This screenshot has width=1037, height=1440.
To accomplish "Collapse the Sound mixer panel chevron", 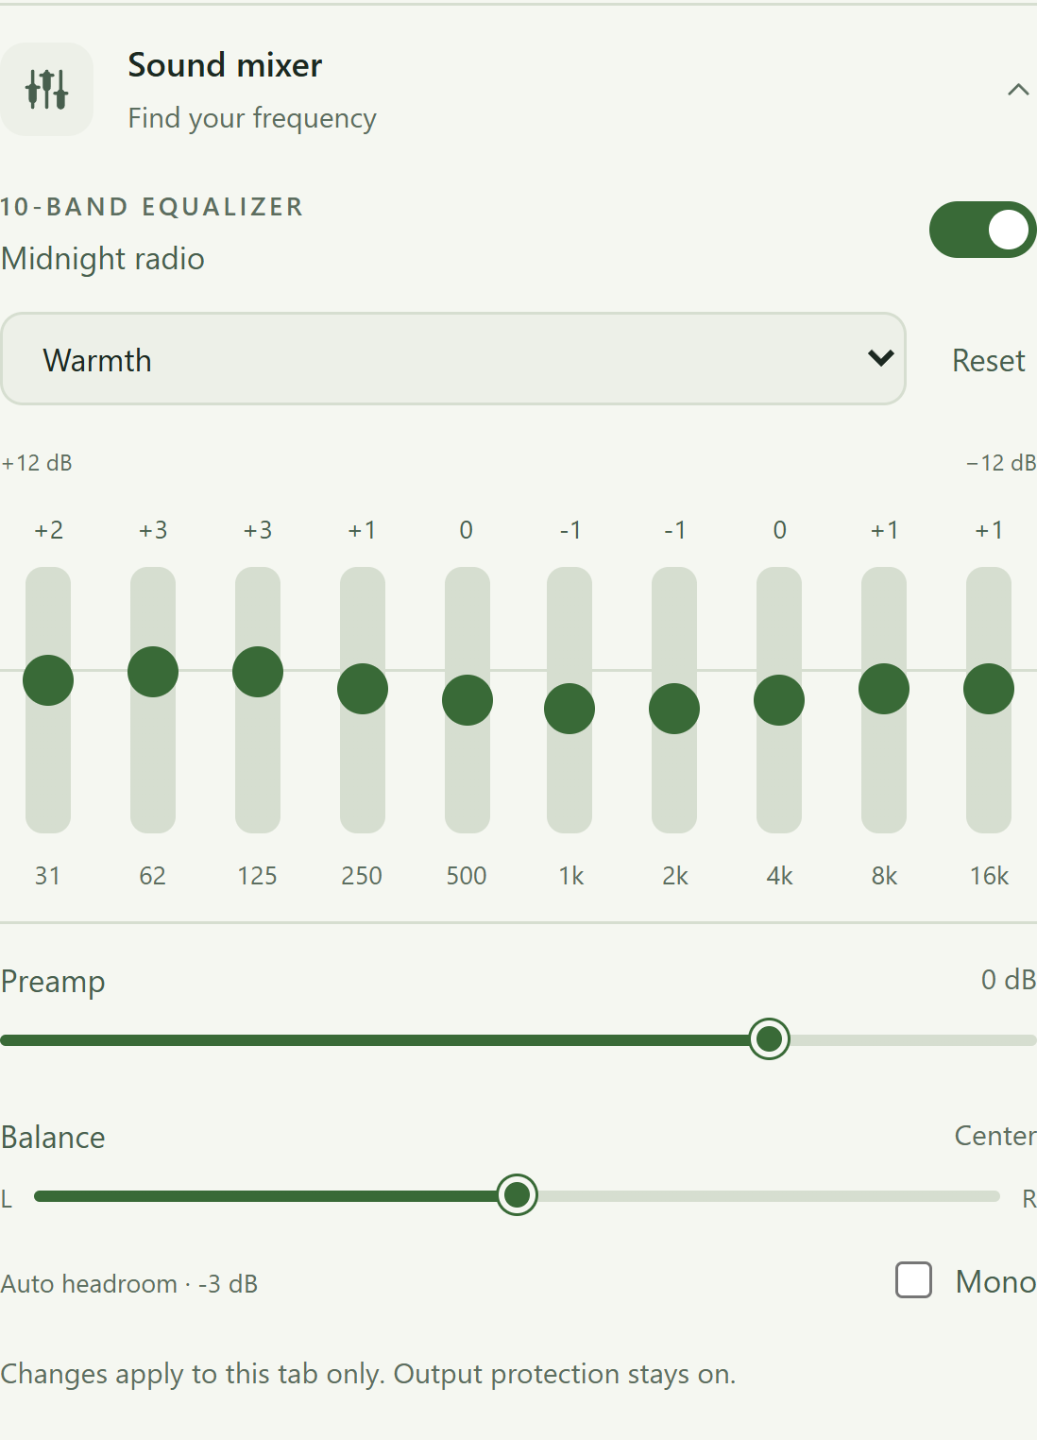I will pyautogui.click(x=1017, y=90).
